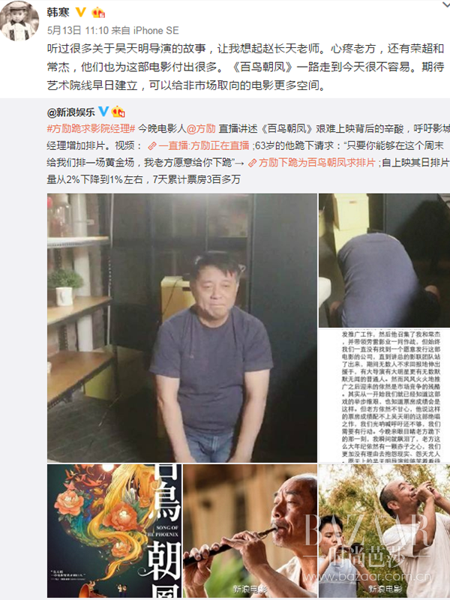Open the text screenshot image thumbnail
The width and height of the screenshot is (450, 600).
[x=384, y=395]
